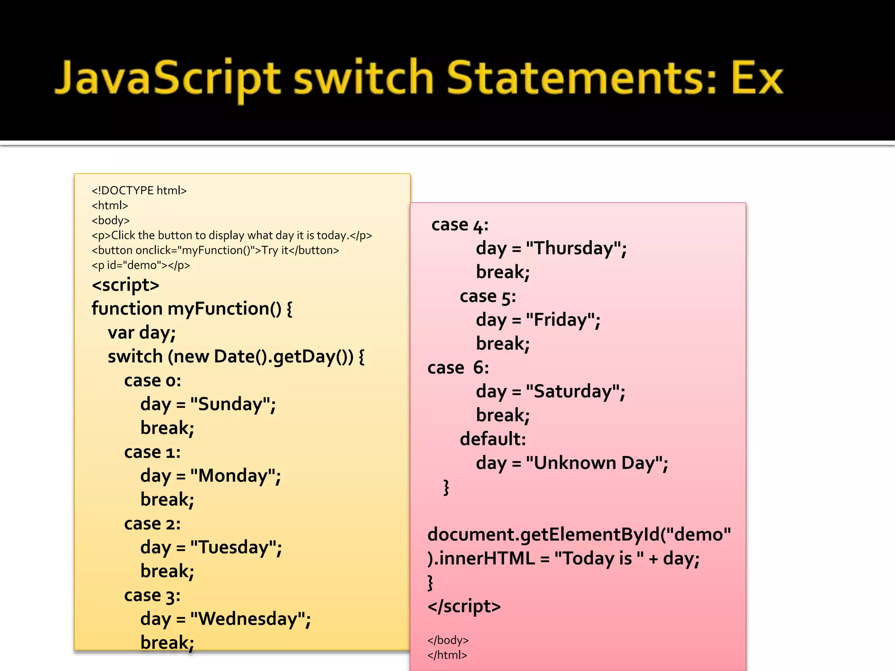Click the 'var day;' declaration line
The image size is (895, 671).
pyautogui.click(x=142, y=333)
